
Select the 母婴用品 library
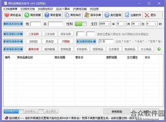[x=98, y=49]
